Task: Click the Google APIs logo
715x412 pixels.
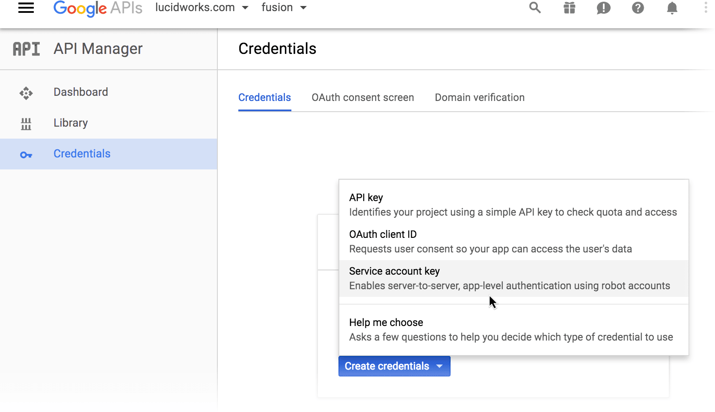Action: coord(98,8)
